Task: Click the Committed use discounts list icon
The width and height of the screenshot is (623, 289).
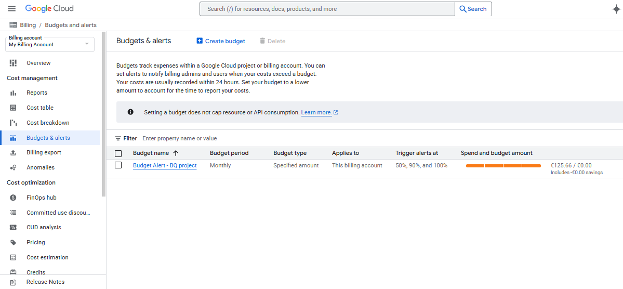Action: pos(13,213)
